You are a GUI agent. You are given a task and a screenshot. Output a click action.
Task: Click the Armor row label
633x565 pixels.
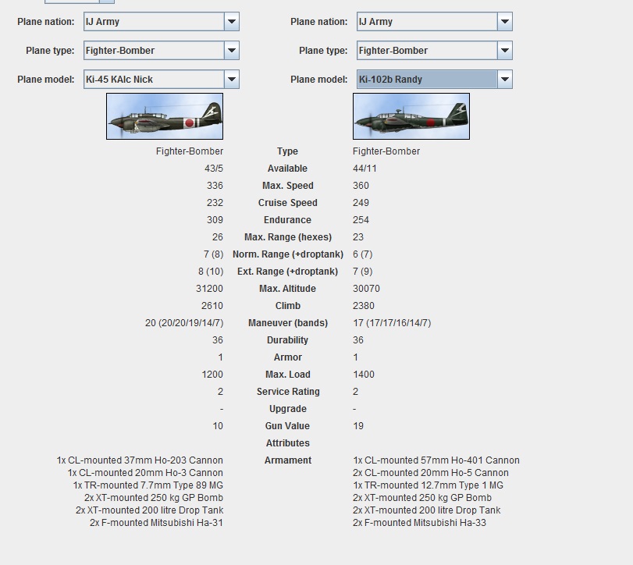point(288,357)
